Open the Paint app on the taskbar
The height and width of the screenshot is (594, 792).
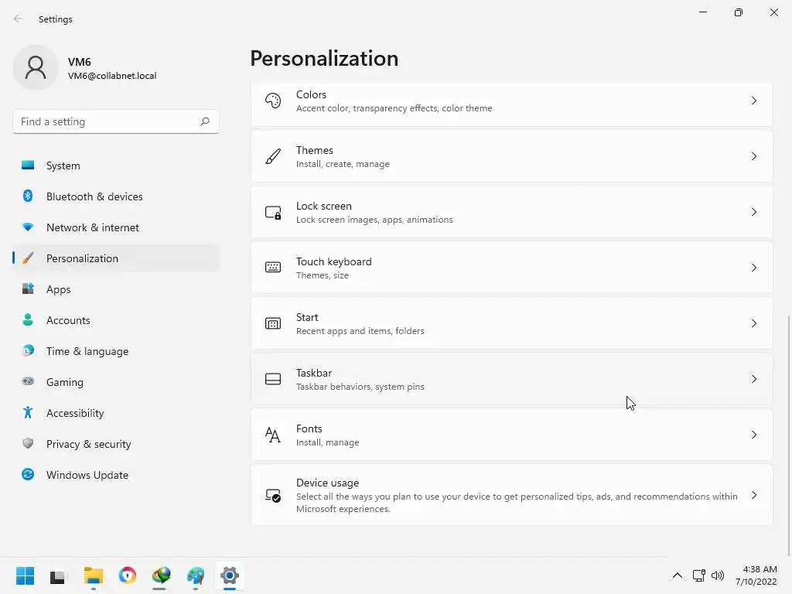196,575
